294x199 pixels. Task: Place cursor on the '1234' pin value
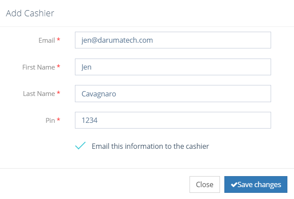89,120
